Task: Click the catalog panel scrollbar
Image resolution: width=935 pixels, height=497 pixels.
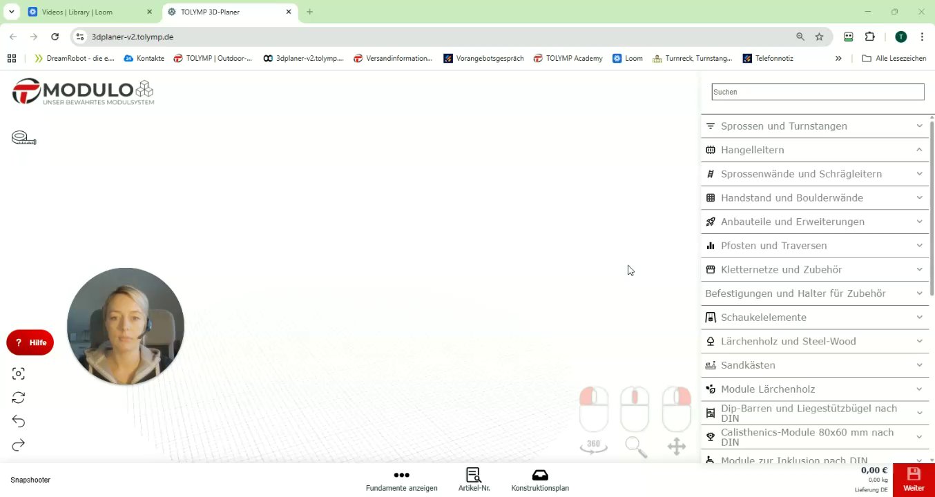Action: (932, 208)
